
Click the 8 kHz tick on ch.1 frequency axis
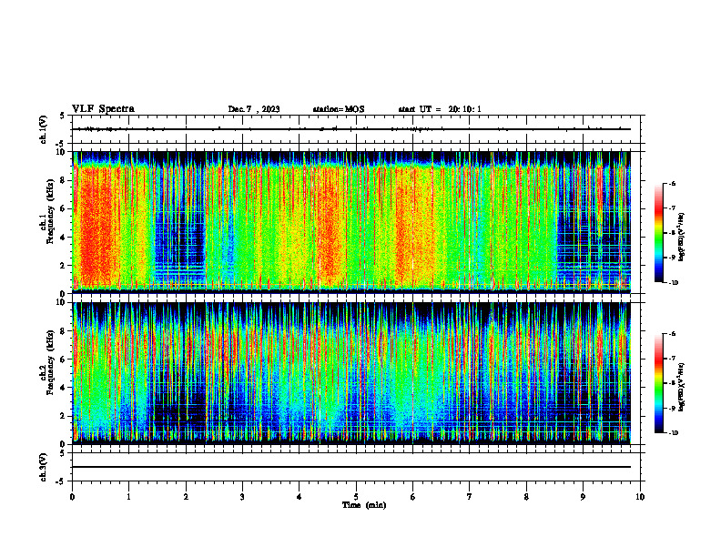coord(65,180)
